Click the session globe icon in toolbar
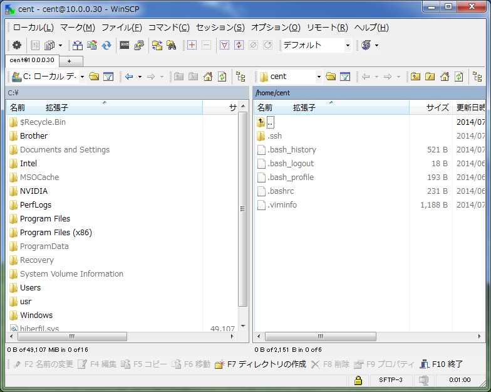 [x=366, y=45]
